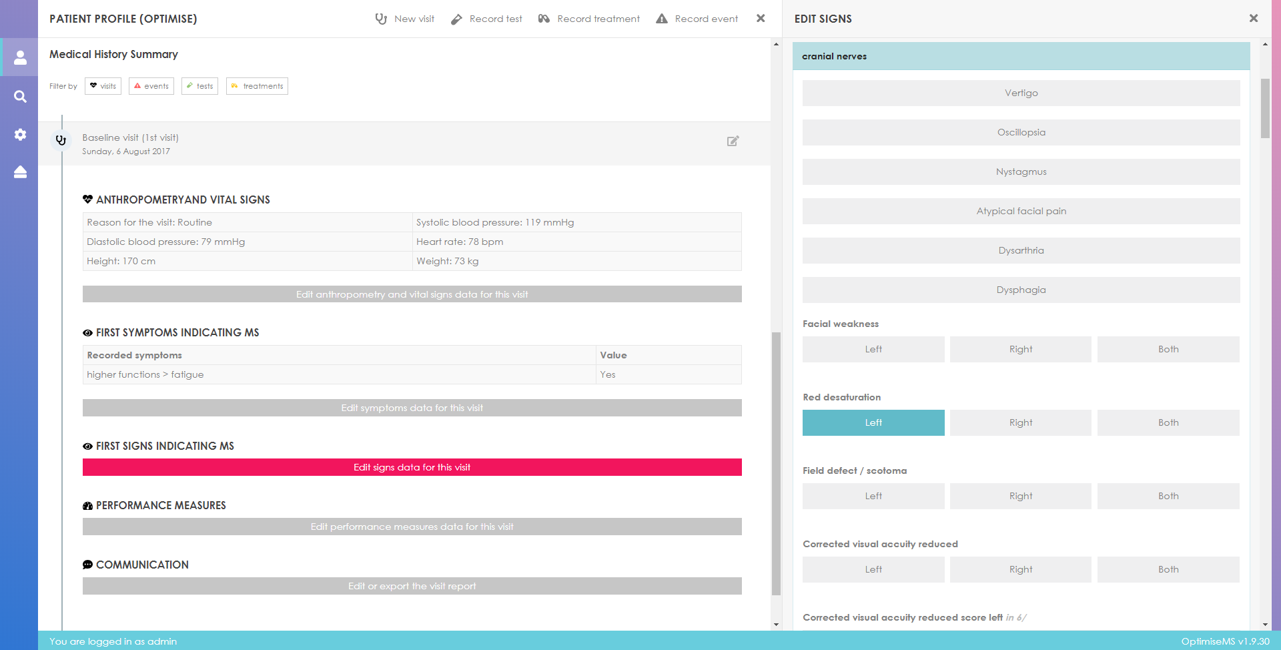
Task: Click the eject icon in sidebar
Action: [20, 172]
